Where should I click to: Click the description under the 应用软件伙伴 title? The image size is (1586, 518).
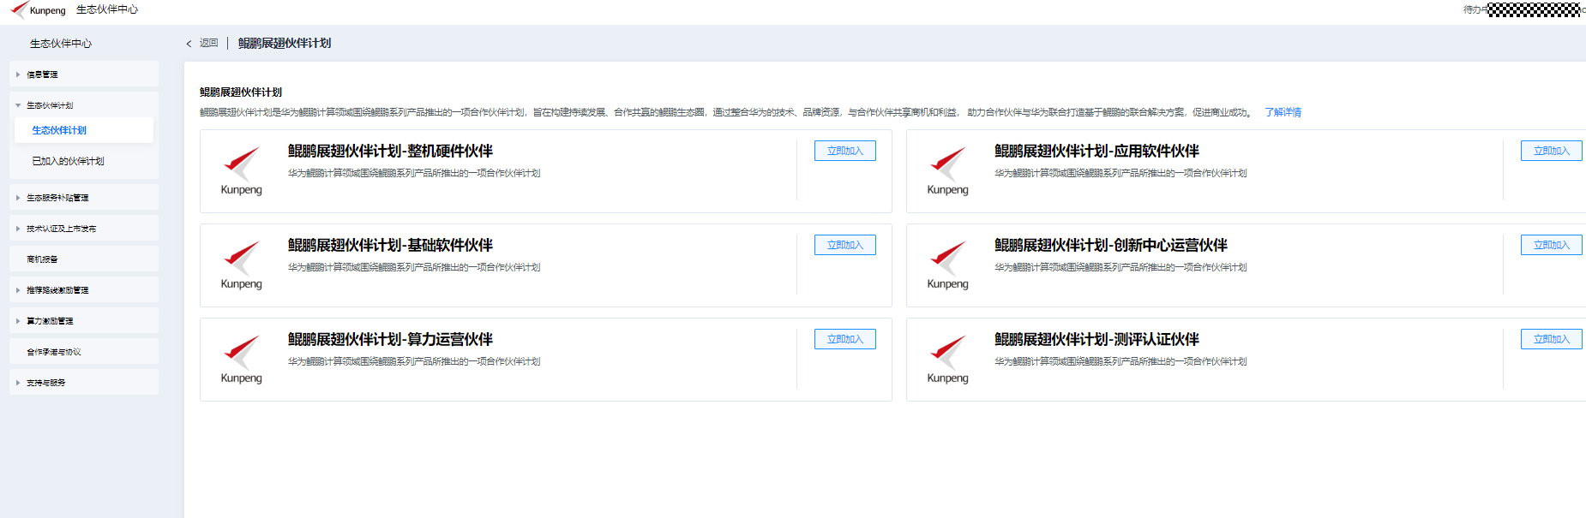coord(1120,173)
